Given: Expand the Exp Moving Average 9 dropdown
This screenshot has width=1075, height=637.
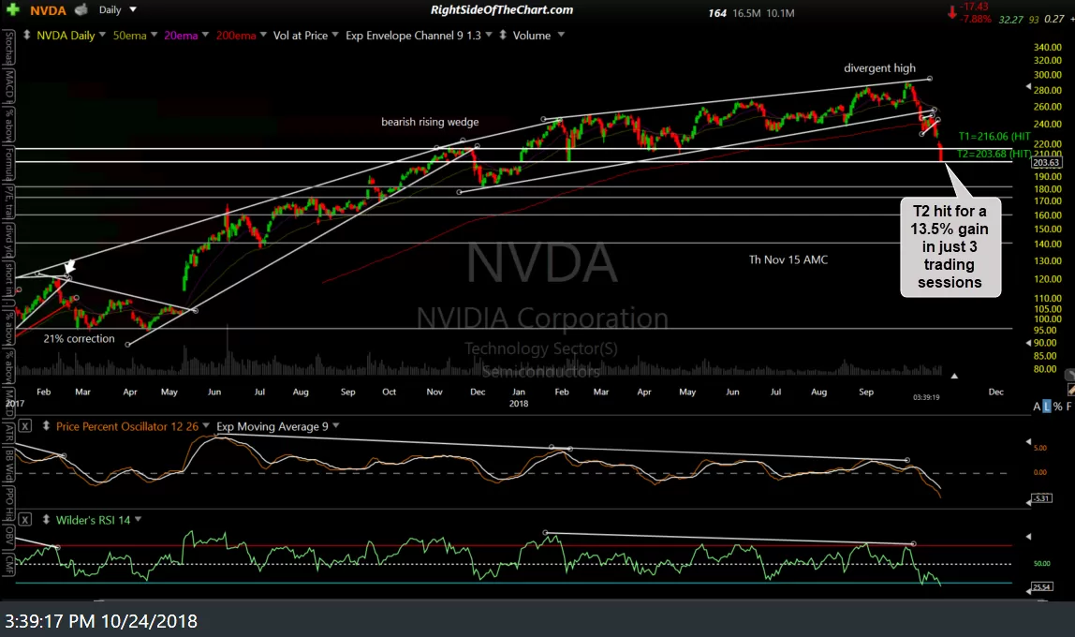Looking at the screenshot, I should pos(336,426).
